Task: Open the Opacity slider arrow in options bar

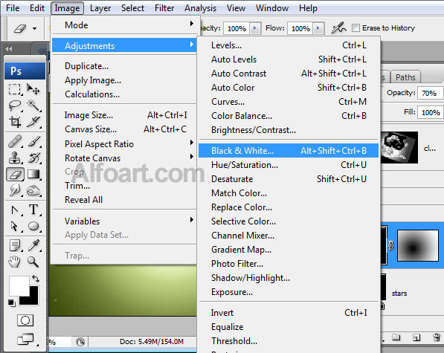Action: [x=255, y=28]
